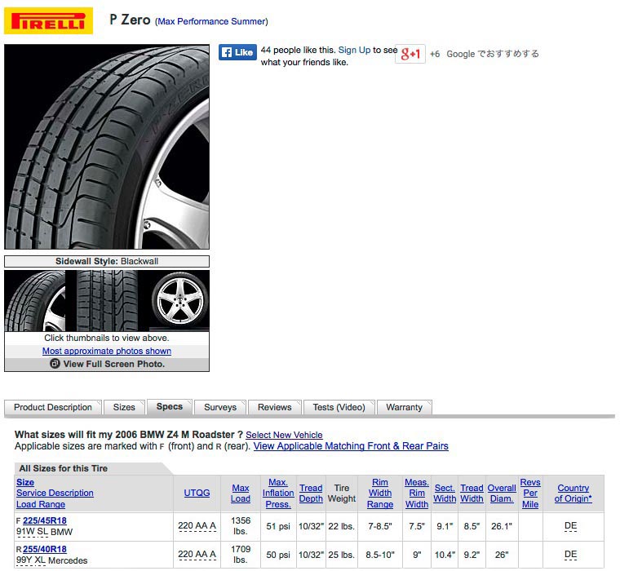This screenshot has height=571, width=620.
Task: Open the Reviews tab
Action: click(274, 407)
